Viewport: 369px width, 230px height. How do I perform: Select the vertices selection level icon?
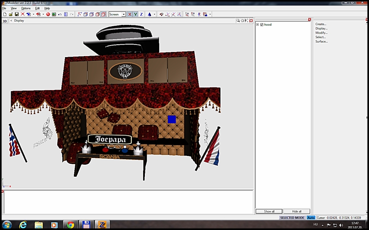tap(80, 14)
